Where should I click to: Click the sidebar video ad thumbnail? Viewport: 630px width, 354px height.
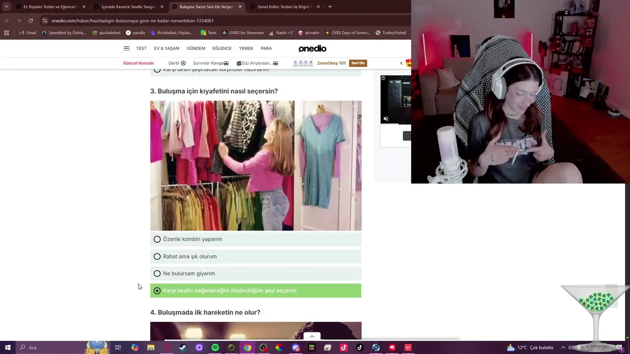click(396, 99)
